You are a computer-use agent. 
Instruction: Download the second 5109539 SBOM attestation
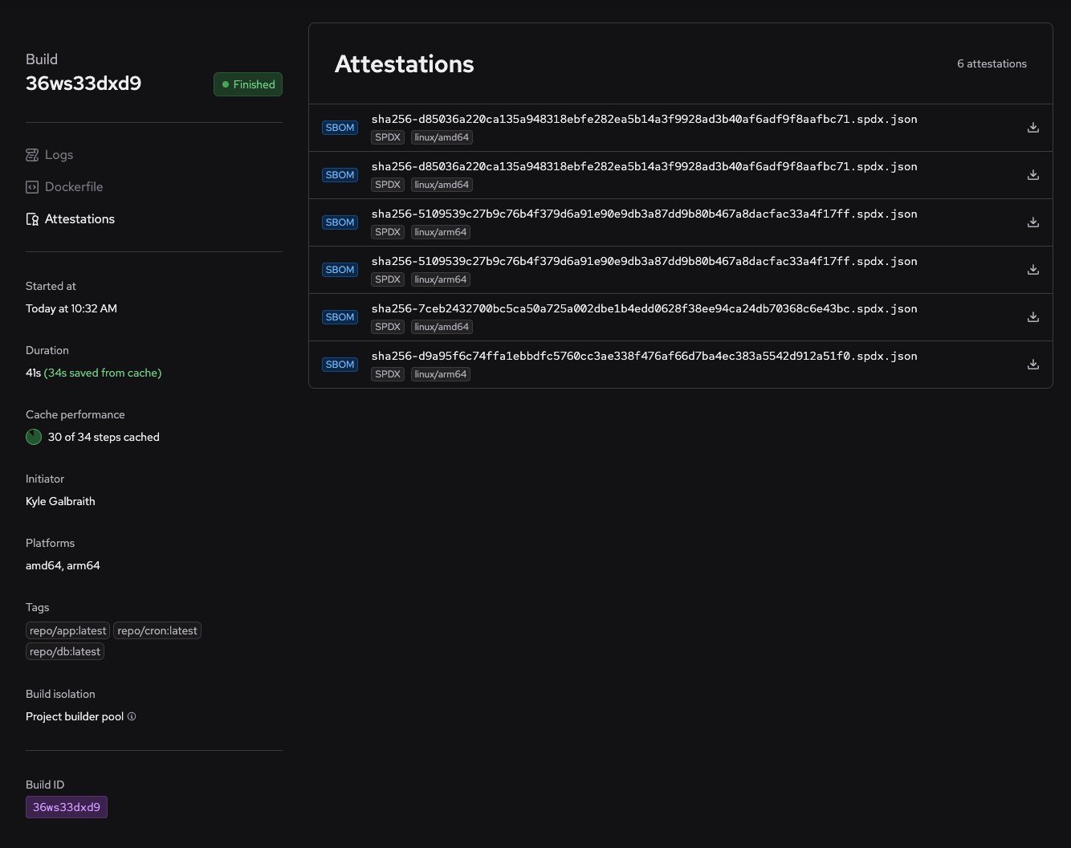tap(1033, 270)
